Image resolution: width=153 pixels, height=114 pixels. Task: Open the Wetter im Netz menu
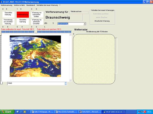point(19,5)
